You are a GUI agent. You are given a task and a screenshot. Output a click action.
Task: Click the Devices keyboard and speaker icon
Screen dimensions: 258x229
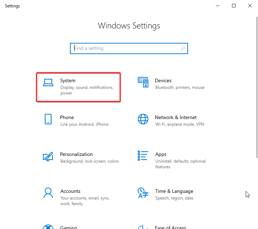click(x=143, y=82)
